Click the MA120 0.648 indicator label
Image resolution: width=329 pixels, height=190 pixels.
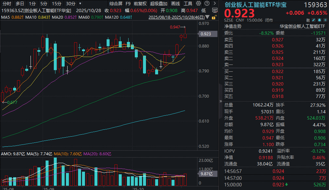click(x=118, y=17)
